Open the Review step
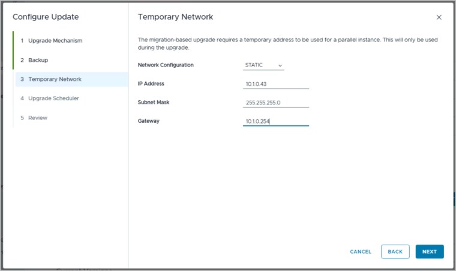Viewport: 456px width, 271px height. coord(38,118)
